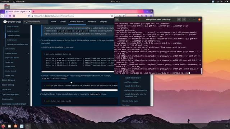Open the Firefox hamburger menu

151,16
